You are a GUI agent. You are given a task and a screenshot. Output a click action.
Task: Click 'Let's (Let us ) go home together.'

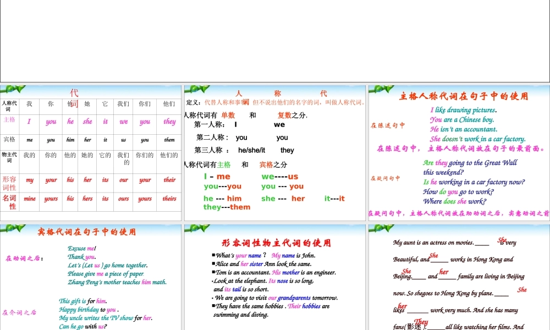(107, 265)
